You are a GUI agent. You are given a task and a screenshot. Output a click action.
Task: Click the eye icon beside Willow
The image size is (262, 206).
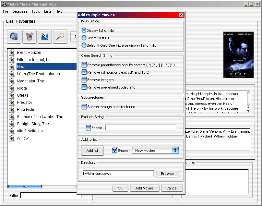click(x=12, y=138)
